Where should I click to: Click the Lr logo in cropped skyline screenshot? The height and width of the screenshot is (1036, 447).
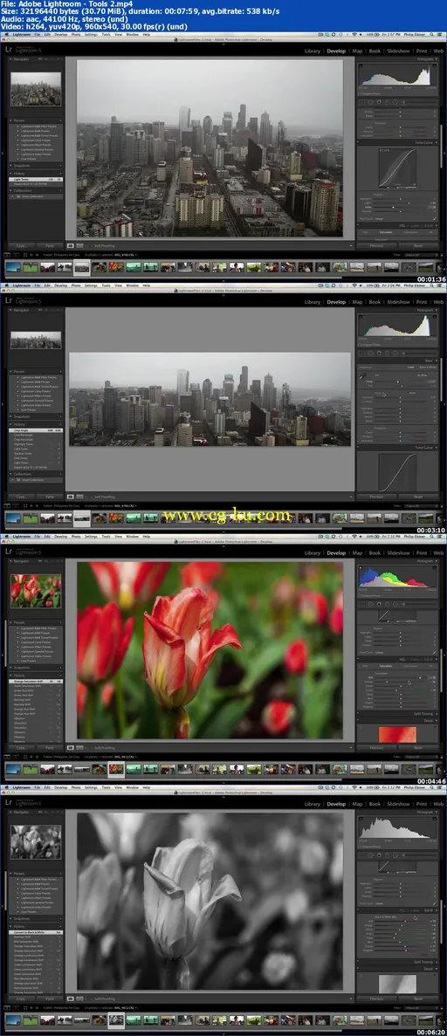click(x=10, y=301)
